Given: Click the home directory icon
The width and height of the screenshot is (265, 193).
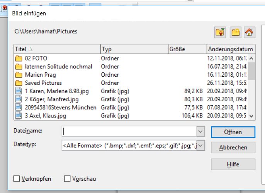Looking at the screenshot, I should tap(250, 32).
